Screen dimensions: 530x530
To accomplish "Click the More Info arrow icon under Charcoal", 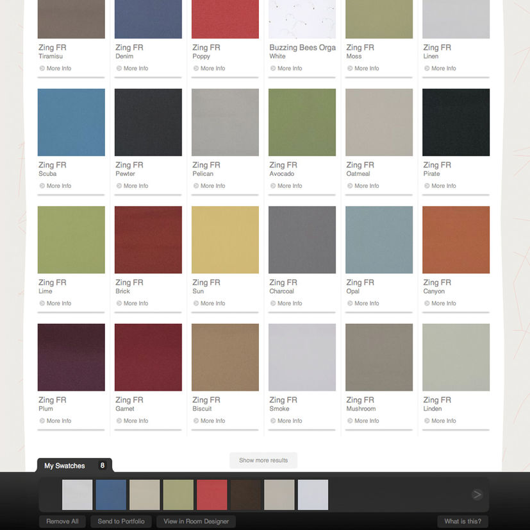I will [x=273, y=303].
